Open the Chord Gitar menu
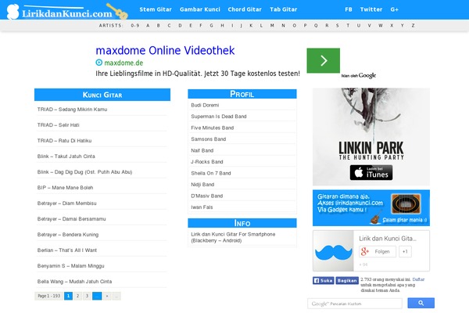The width and height of the screenshot is (469, 313). pos(245,9)
